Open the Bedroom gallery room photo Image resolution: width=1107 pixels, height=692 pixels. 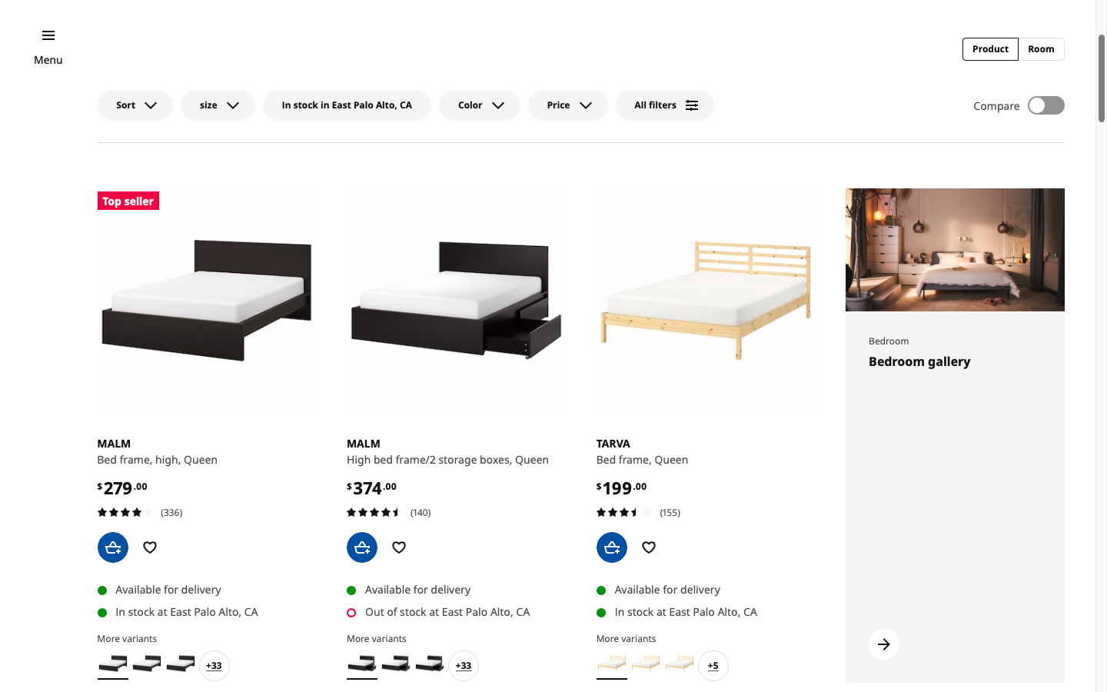coord(955,250)
